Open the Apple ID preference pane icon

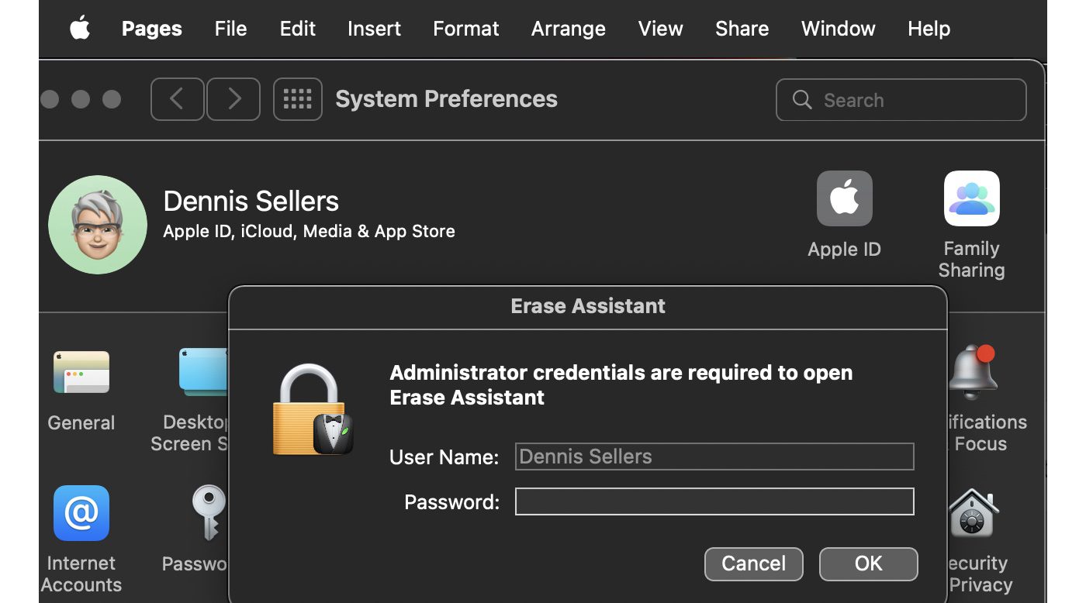point(844,199)
